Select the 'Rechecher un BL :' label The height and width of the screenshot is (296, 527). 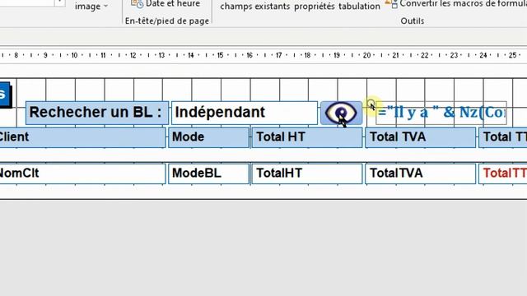pos(97,113)
